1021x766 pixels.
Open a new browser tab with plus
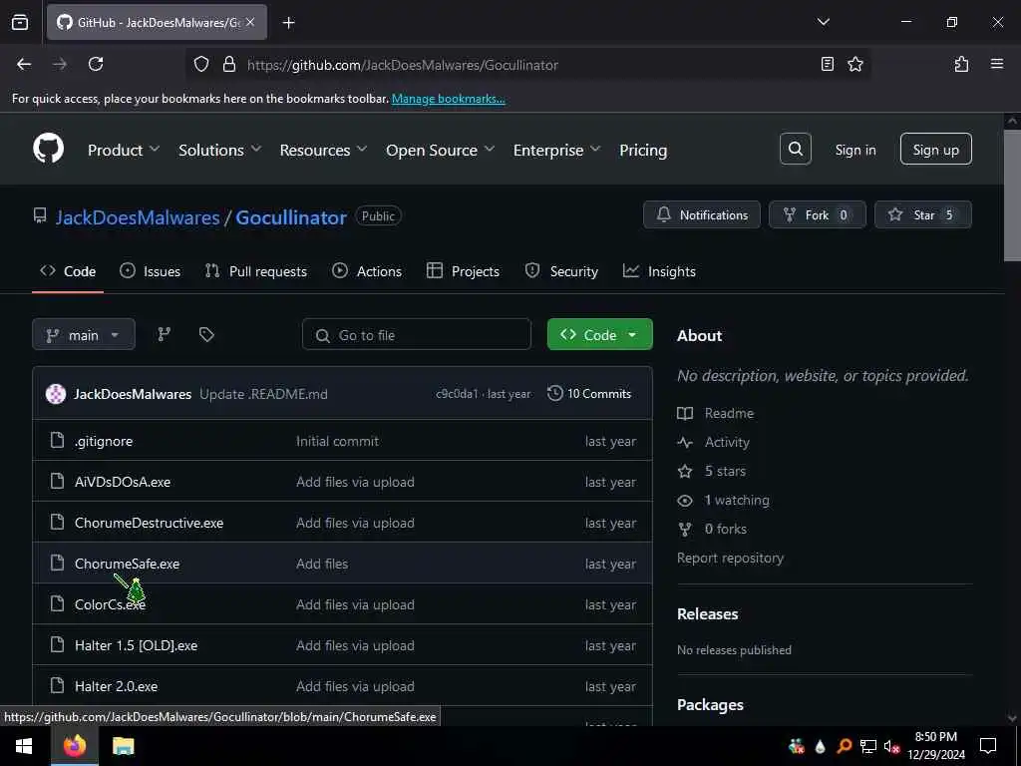[288, 23]
